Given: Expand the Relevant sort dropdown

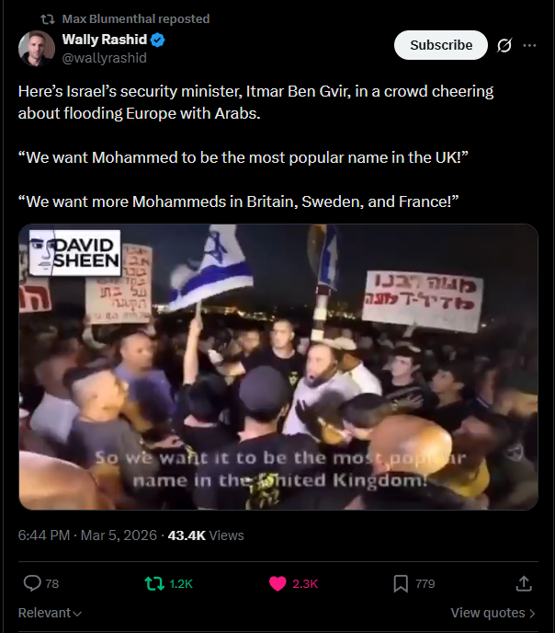Looking at the screenshot, I should coord(50,613).
